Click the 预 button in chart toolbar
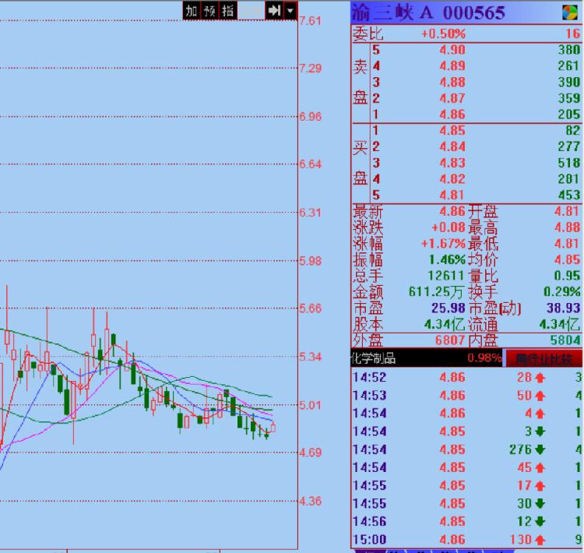584x553 pixels. click(x=209, y=10)
